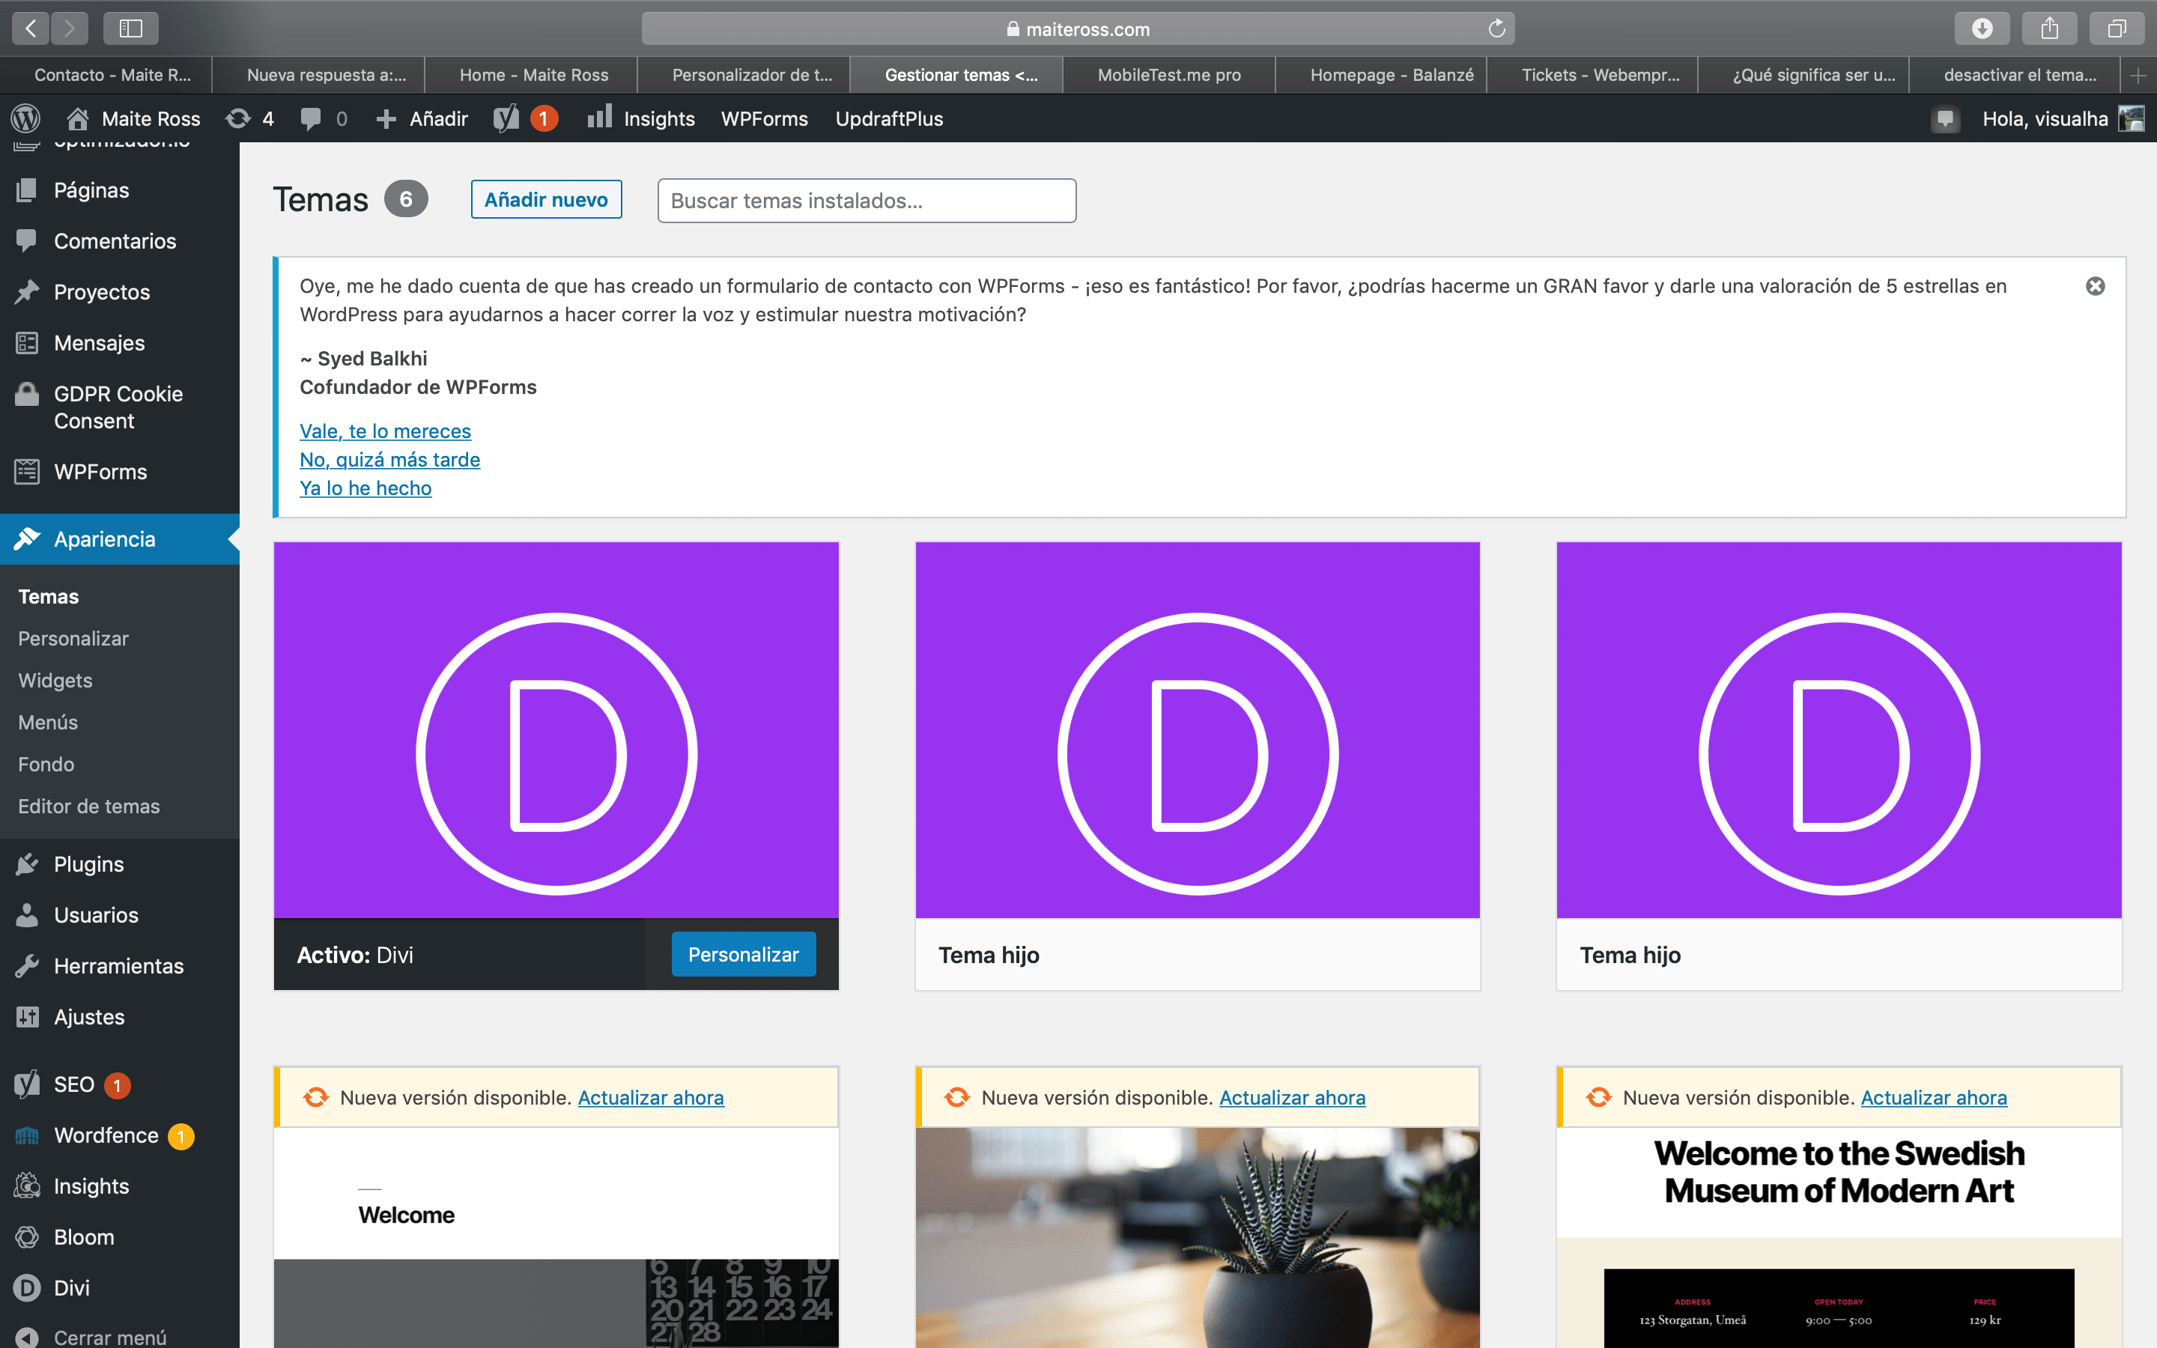Open Editor de temas submenu item
The image size is (2157, 1348).
89,806
